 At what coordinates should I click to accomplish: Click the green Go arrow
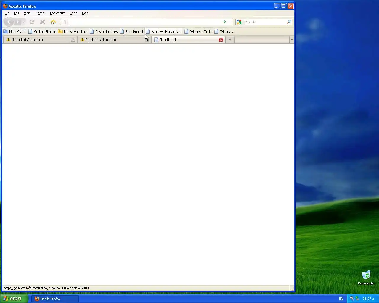point(224,22)
